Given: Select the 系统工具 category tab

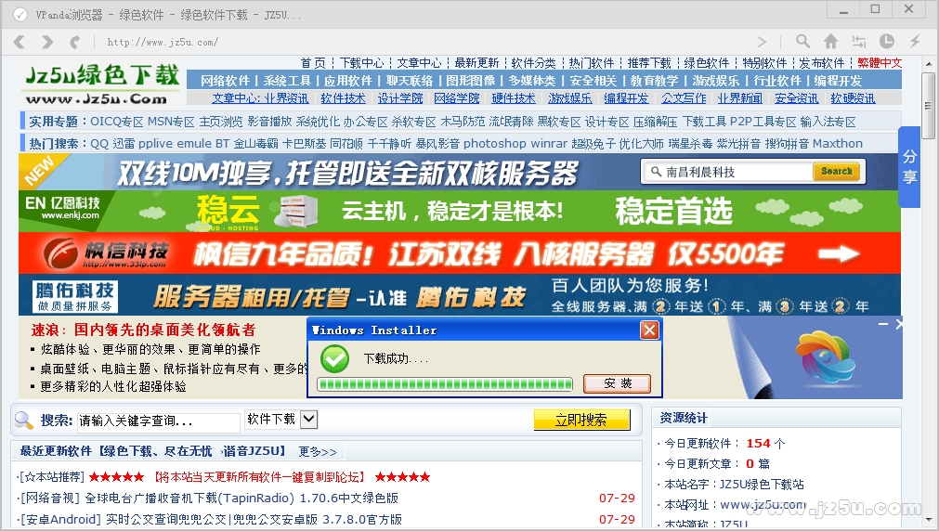Looking at the screenshot, I should [x=287, y=81].
